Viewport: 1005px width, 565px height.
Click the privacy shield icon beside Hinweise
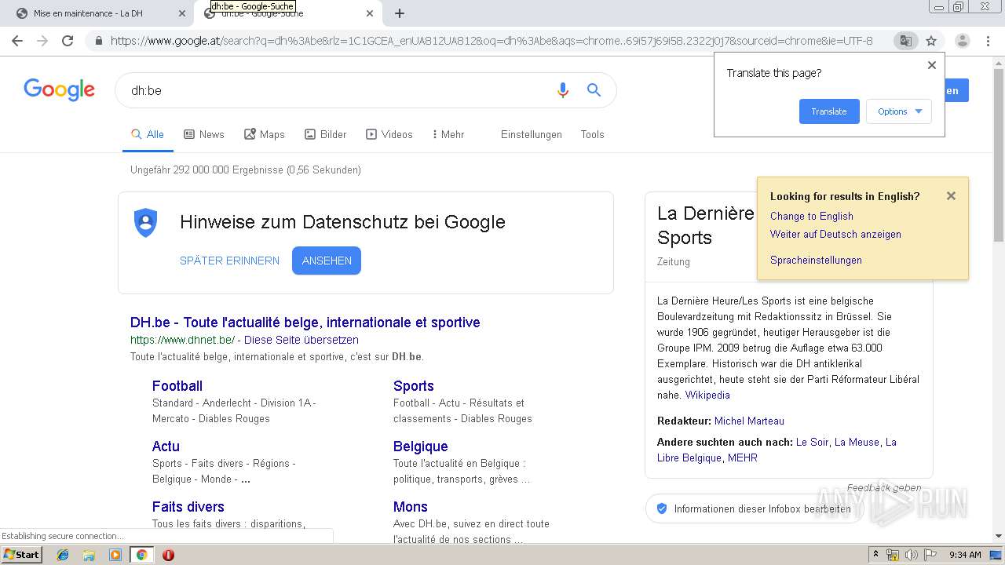click(x=145, y=222)
